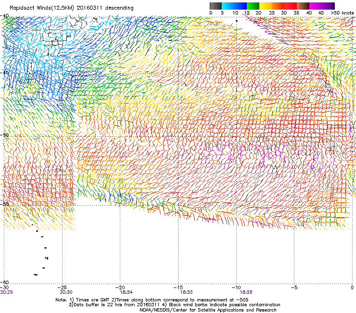Click the yellow 20-25 knots legend segment

coord(266,6)
